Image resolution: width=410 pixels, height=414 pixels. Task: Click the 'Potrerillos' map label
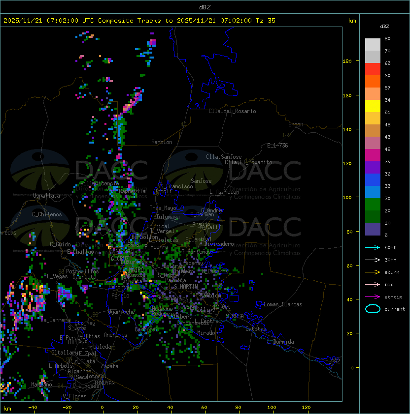(82, 271)
